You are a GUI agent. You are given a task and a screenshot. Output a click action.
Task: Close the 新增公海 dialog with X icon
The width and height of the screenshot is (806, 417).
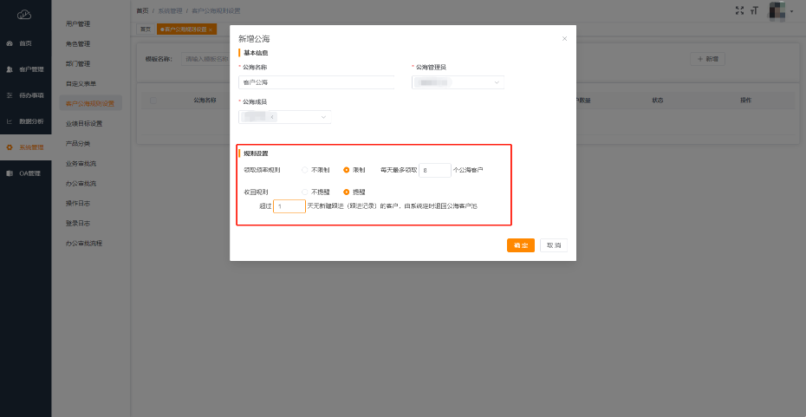click(x=564, y=39)
